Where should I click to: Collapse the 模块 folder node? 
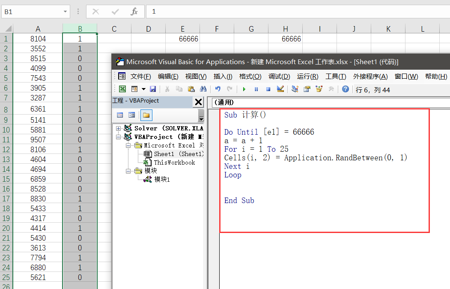point(128,171)
